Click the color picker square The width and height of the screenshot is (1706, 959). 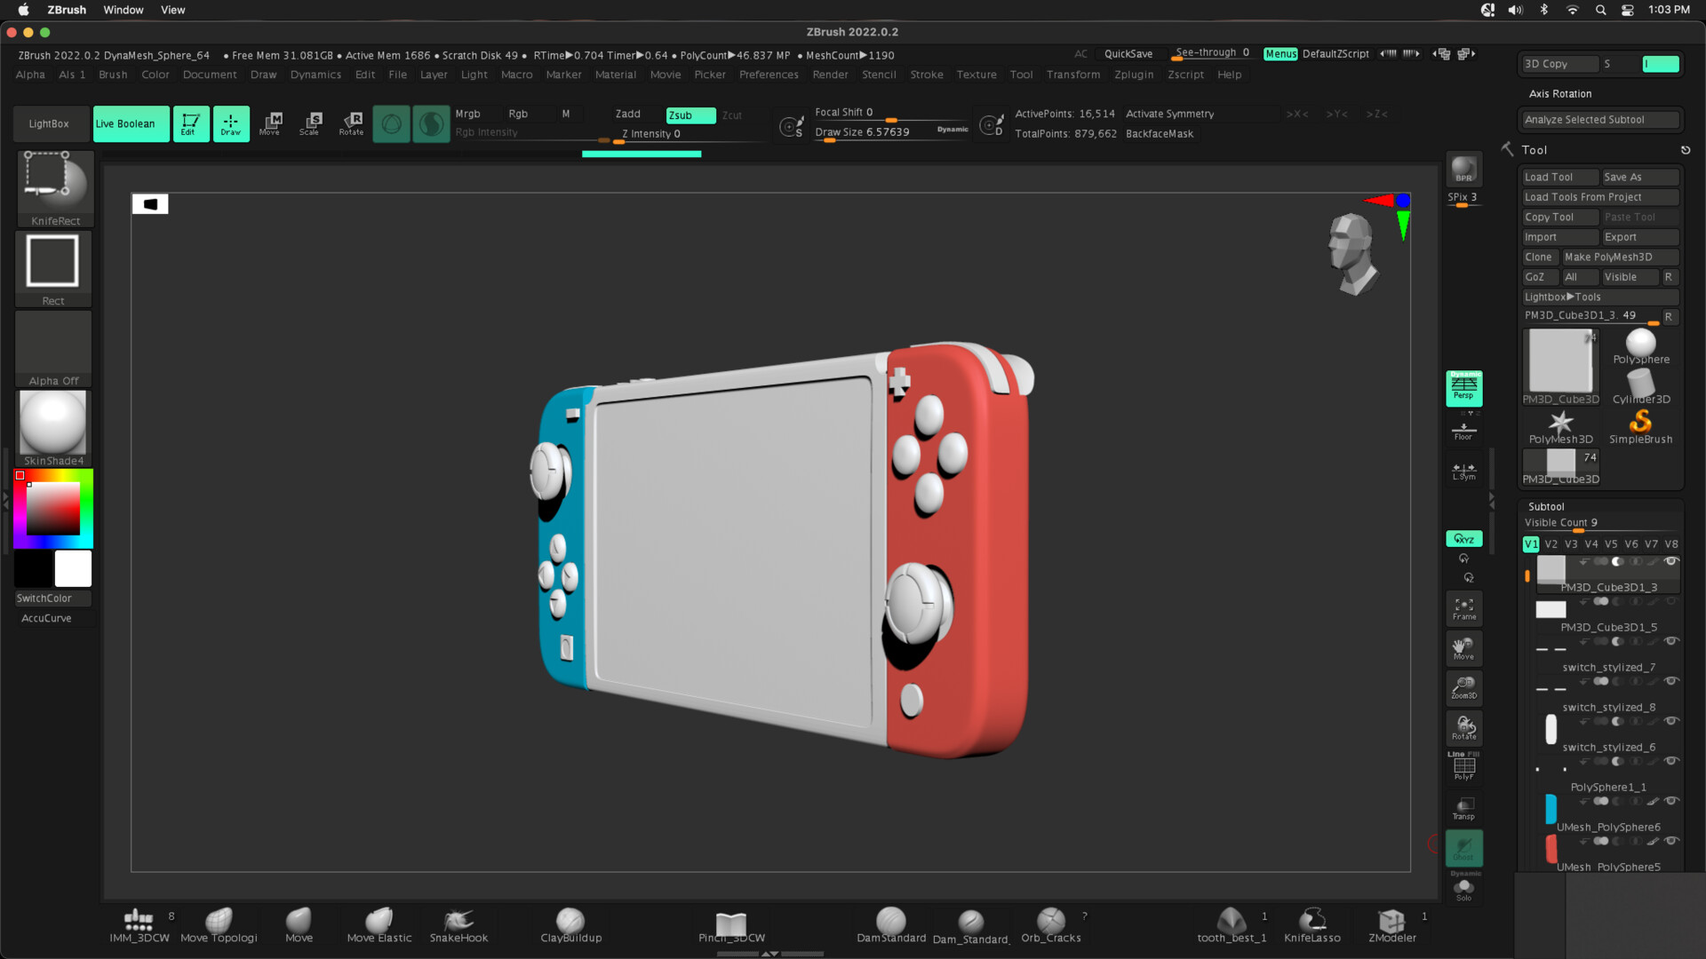tap(52, 508)
